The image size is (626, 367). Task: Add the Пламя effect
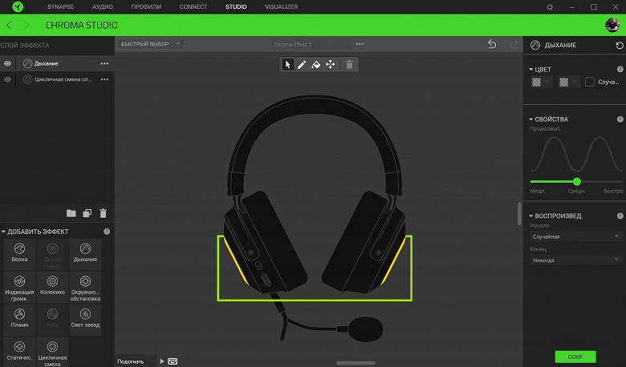(19, 319)
